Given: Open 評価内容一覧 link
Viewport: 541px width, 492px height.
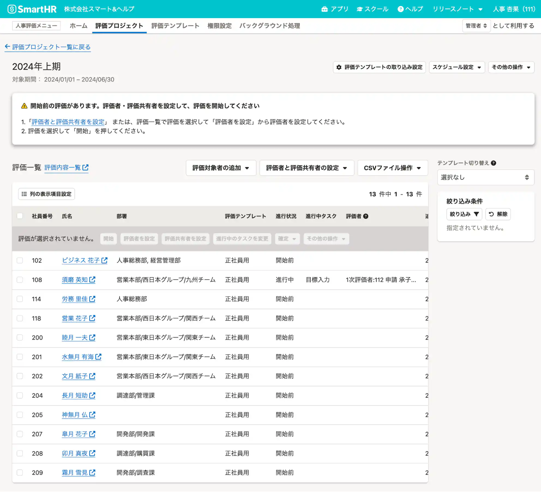Looking at the screenshot, I should coord(66,168).
